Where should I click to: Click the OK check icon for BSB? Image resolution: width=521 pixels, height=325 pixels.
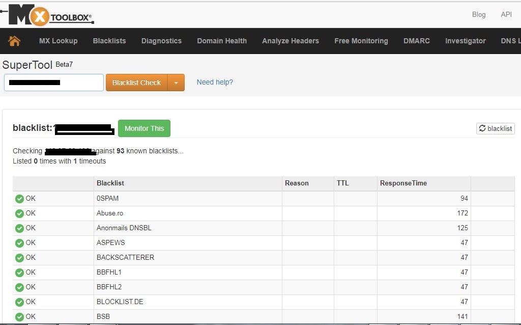tap(20, 317)
